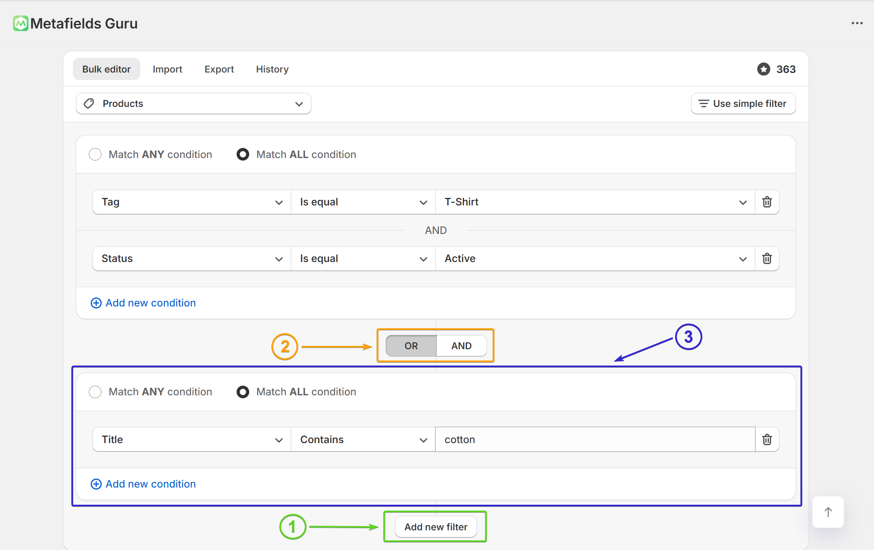
Task: Click the scroll-to-top arrow button
Action: coord(828,512)
